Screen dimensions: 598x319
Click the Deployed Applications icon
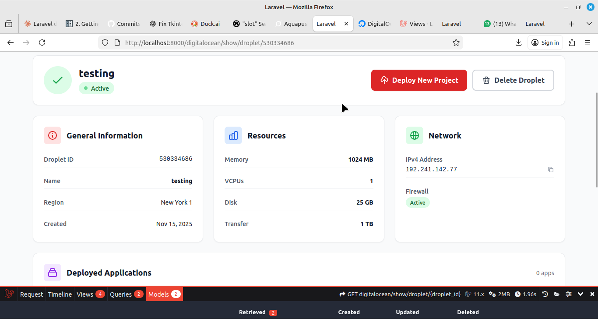coord(52,272)
